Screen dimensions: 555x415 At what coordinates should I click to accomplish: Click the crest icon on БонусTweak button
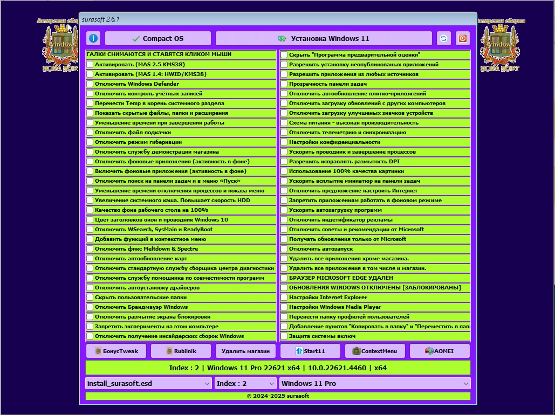coord(98,351)
